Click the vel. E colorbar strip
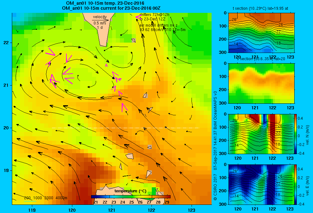 pyautogui.click(x=296, y=184)
